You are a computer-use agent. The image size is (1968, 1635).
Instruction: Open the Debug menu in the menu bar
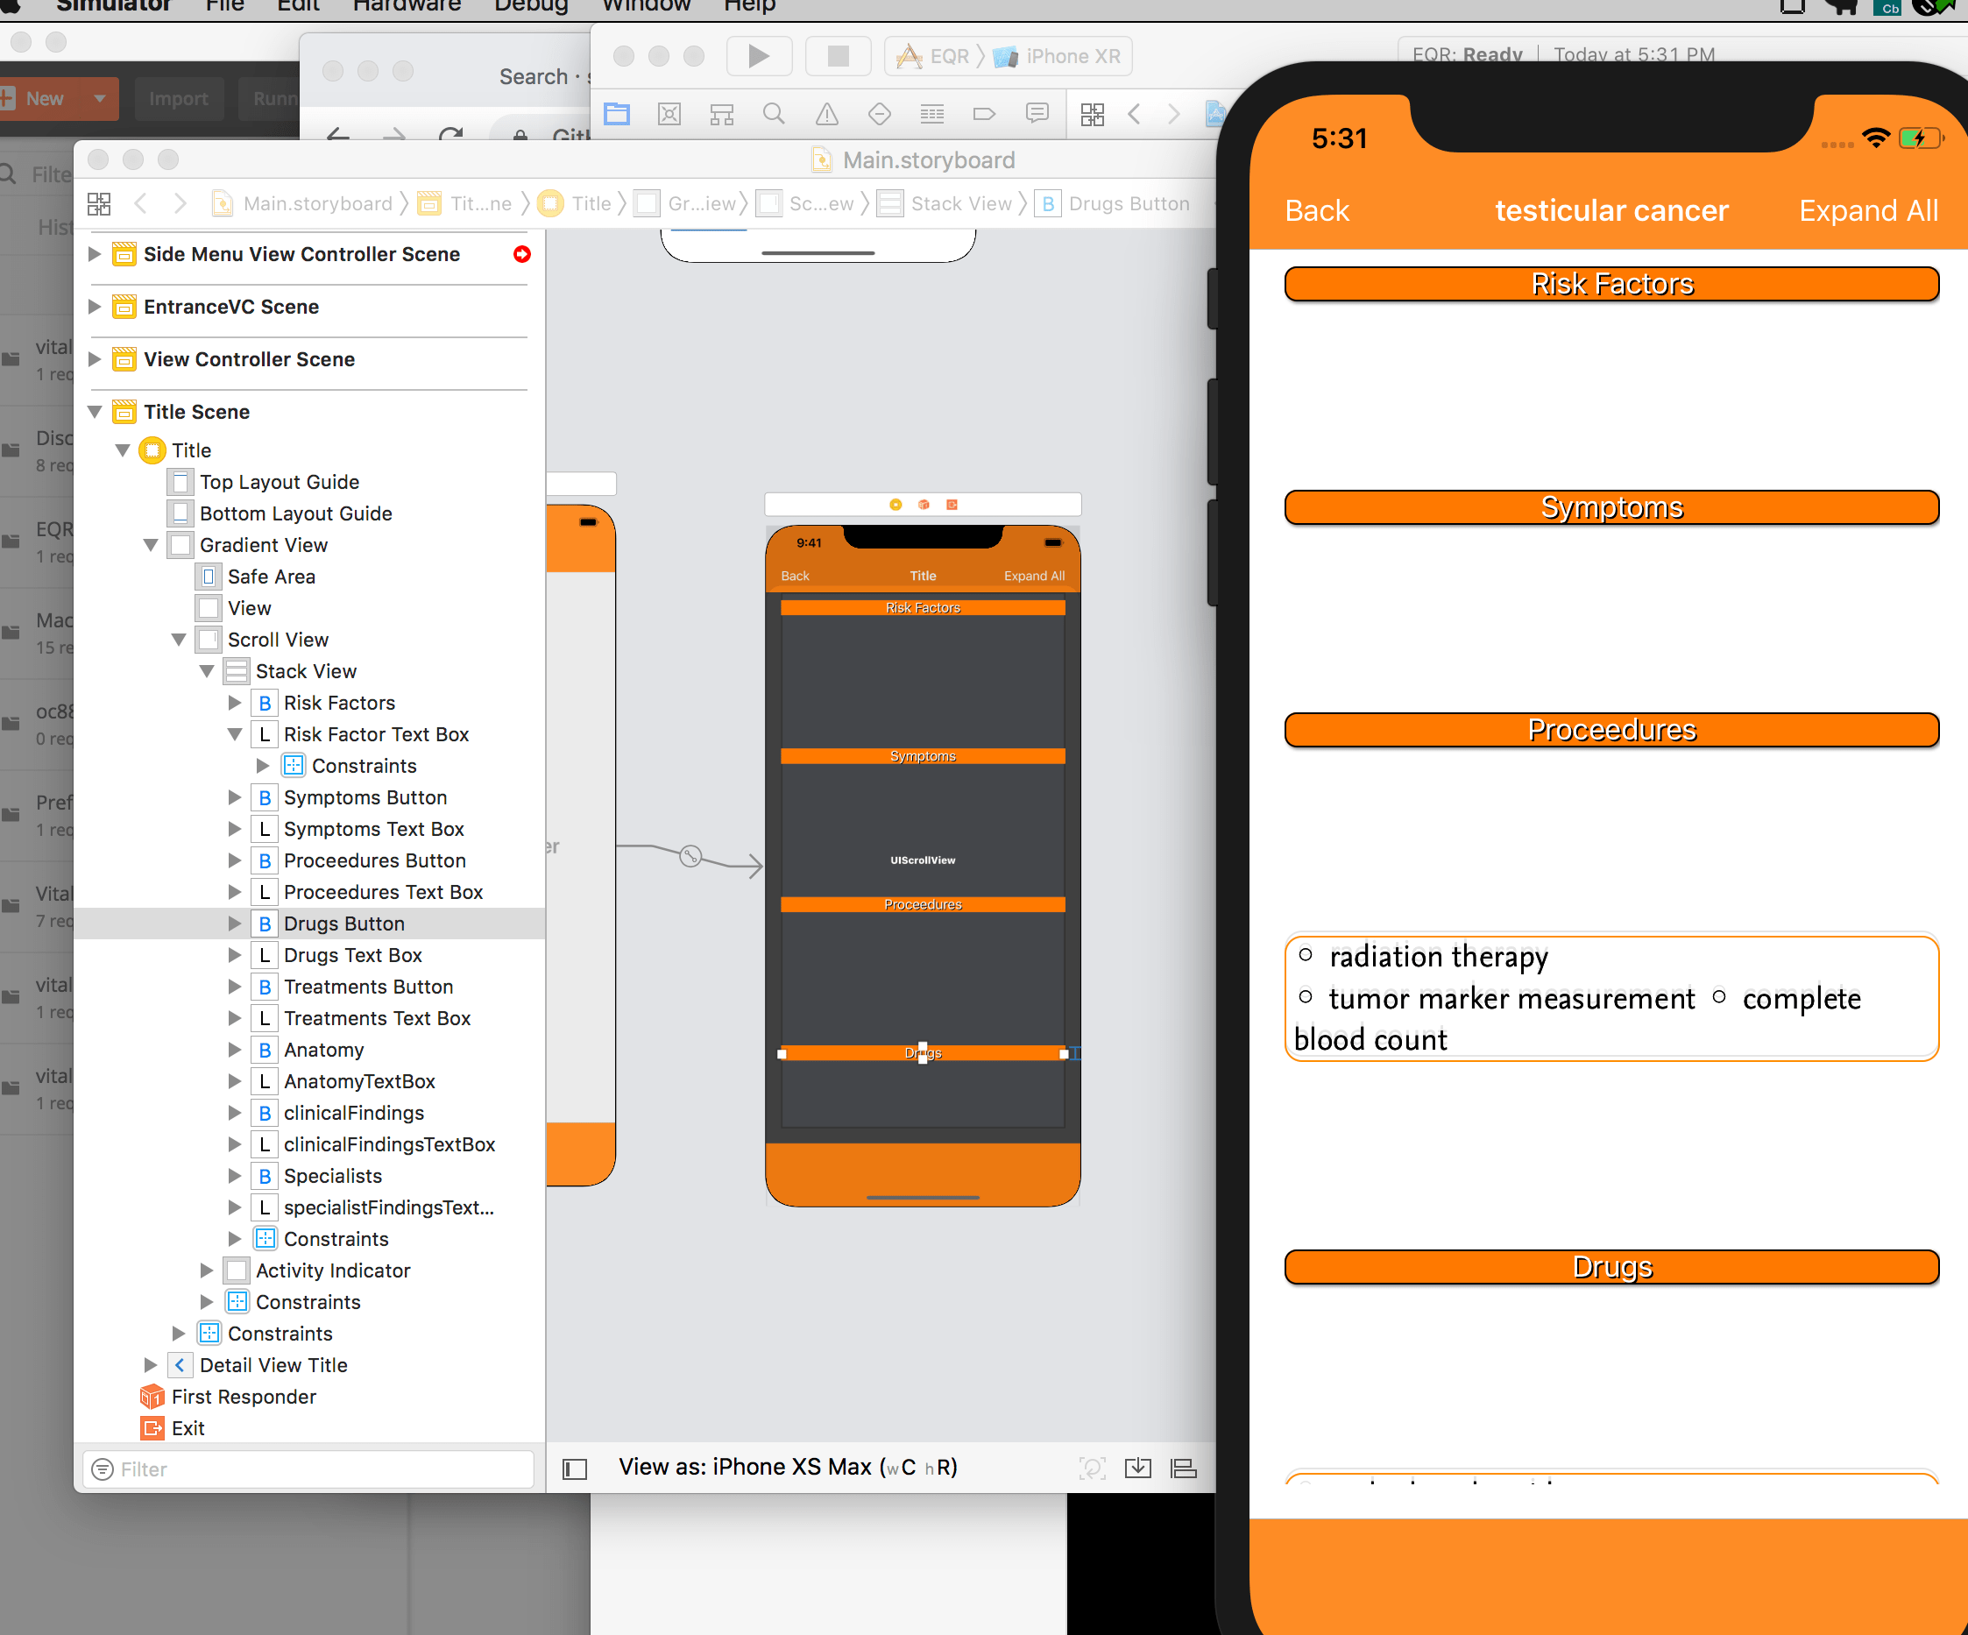530,5
